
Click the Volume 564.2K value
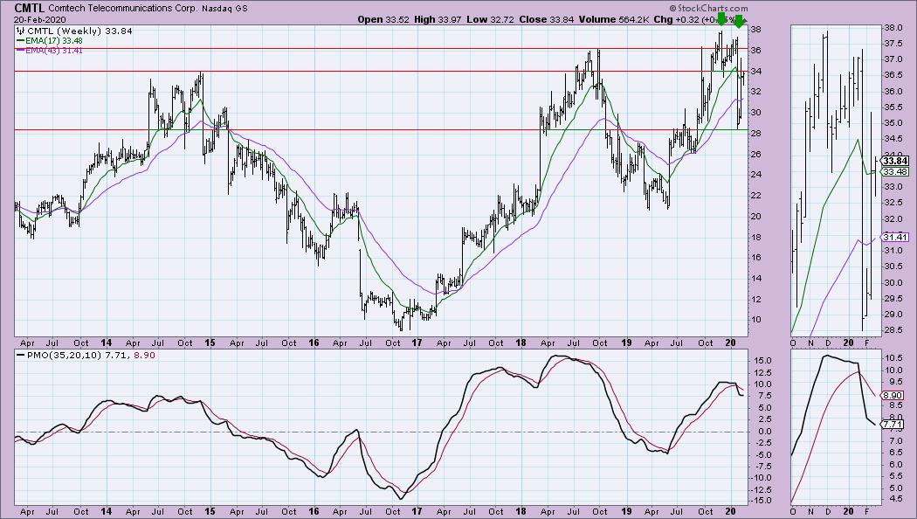pos(614,19)
